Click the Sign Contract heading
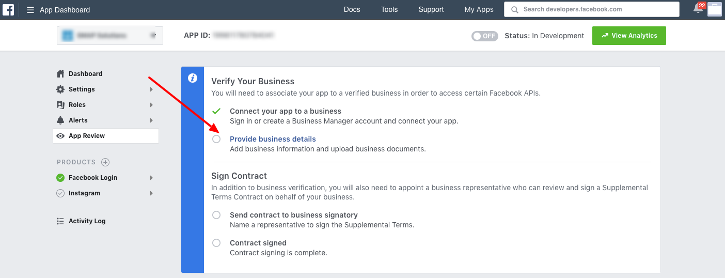The width and height of the screenshot is (725, 278). click(x=239, y=176)
